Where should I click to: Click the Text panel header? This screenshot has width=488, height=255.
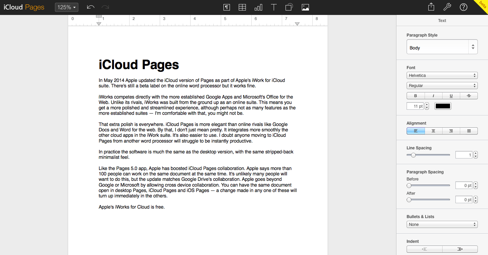(442, 20)
